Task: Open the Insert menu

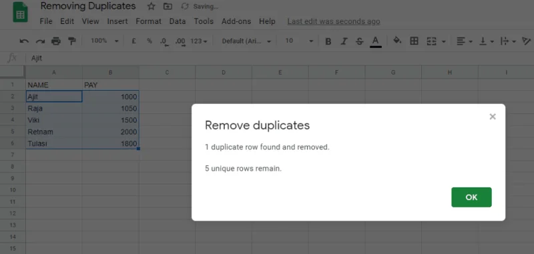Action: (117, 21)
